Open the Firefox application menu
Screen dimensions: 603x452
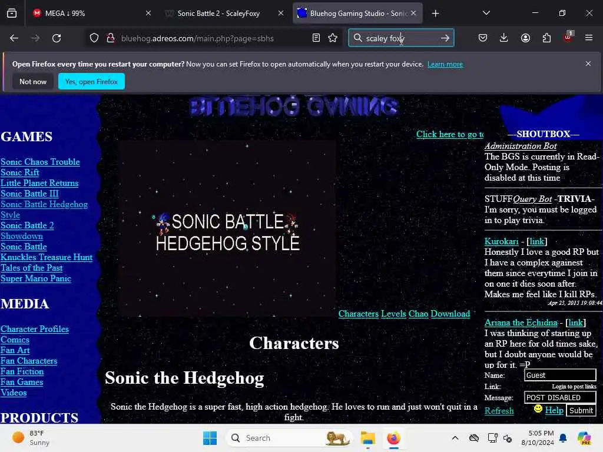589,38
